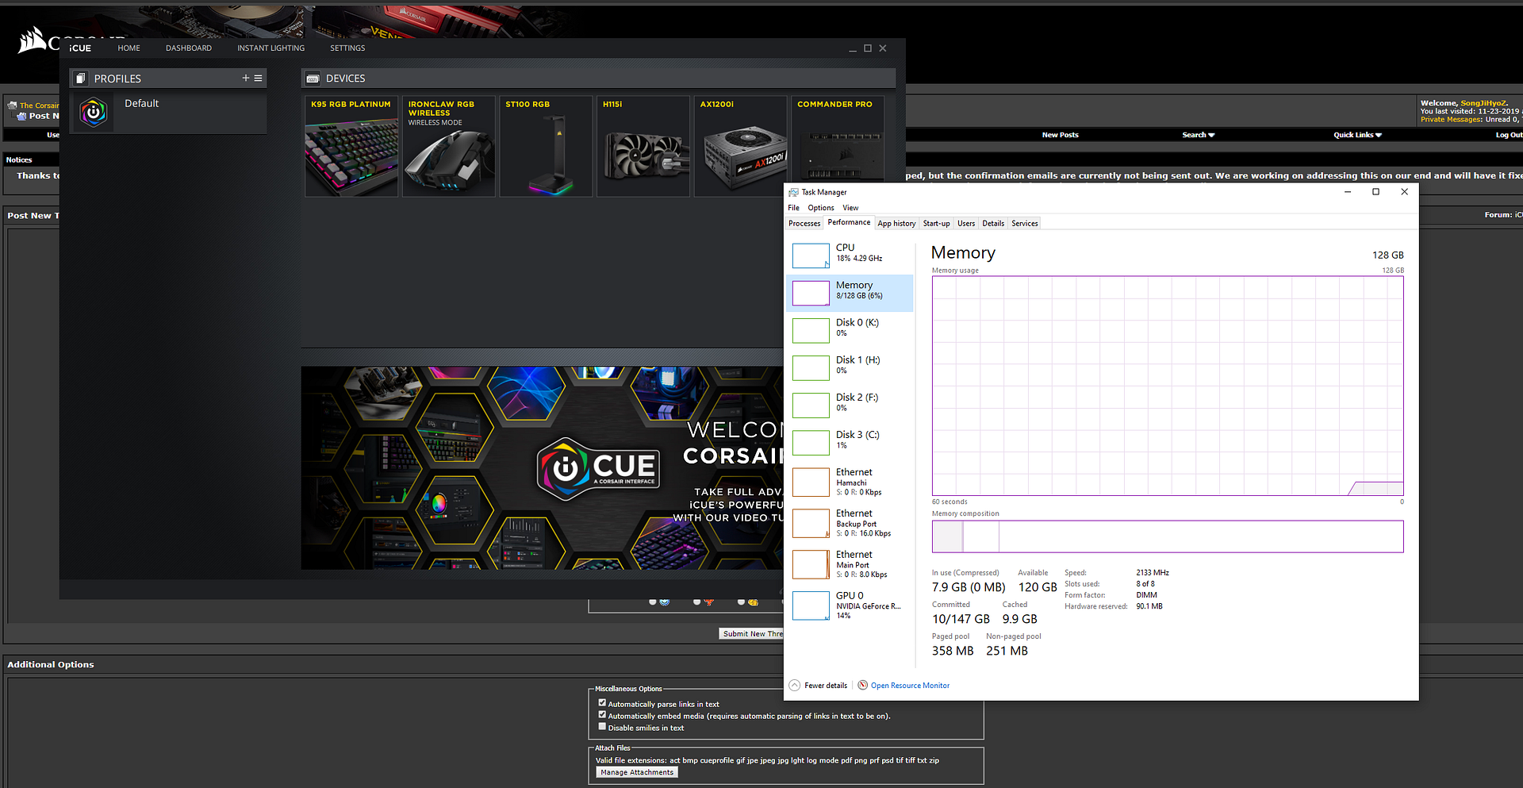Click New Posts link in forum navbar
Screen dimensions: 1523x788
pos(1060,135)
